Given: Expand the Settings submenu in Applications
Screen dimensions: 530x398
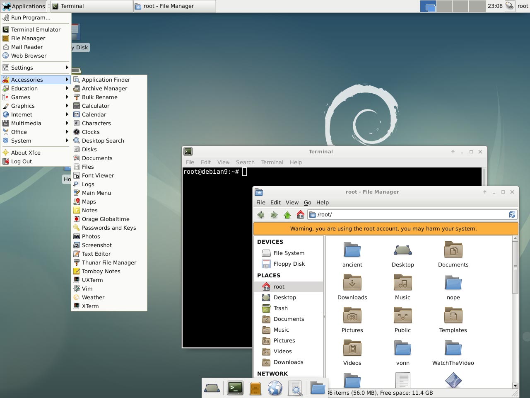Looking at the screenshot, I should coord(23,68).
